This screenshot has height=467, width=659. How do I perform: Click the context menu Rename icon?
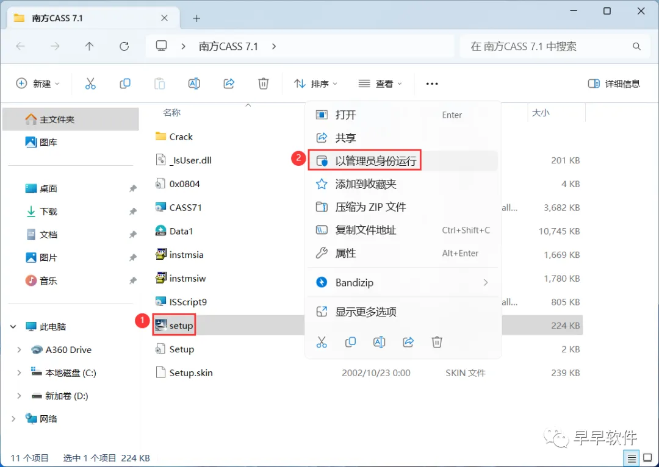click(x=379, y=342)
